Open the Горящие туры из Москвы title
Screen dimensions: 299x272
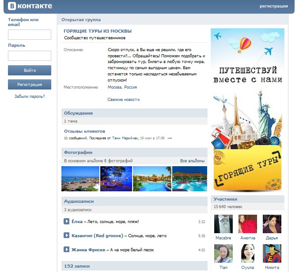click(x=98, y=31)
